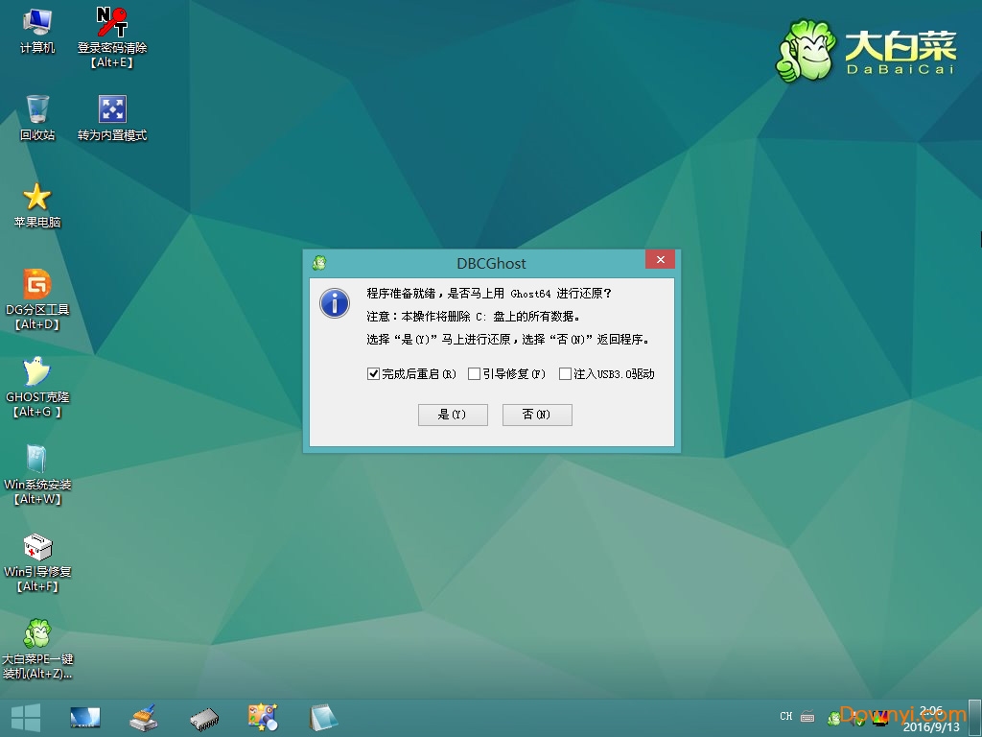Viewport: 982px width, 737px height.
Task: Click 是(Y) to start the Ghost64 restore
Action: (x=452, y=415)
